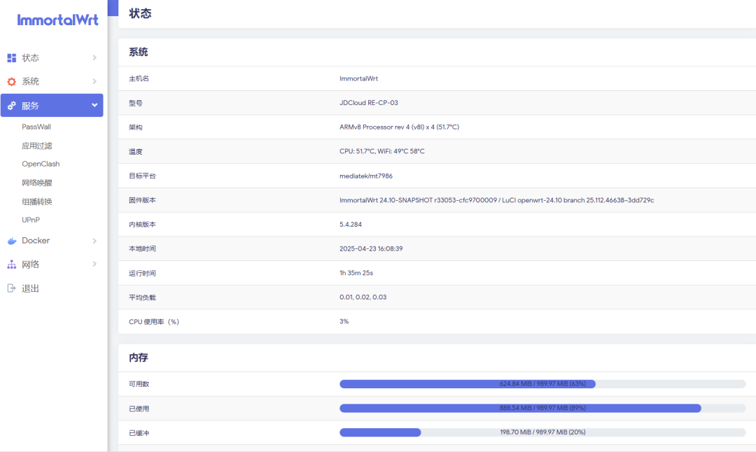Open the 网络 sidebar menu
The height and width of the screenshot is (452, 756).
click(x=52, y=264)
